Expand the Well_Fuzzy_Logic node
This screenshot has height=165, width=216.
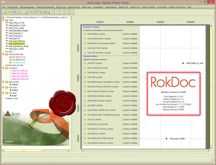pos(6,28)
